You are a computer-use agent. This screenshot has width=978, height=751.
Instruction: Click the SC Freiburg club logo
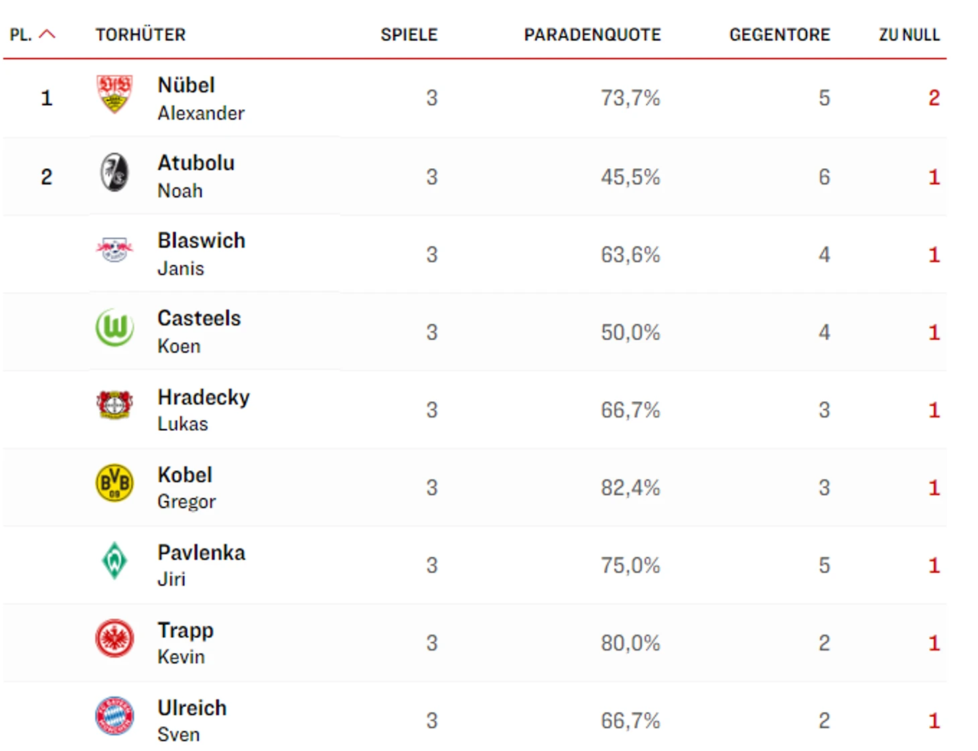(115, 172)
